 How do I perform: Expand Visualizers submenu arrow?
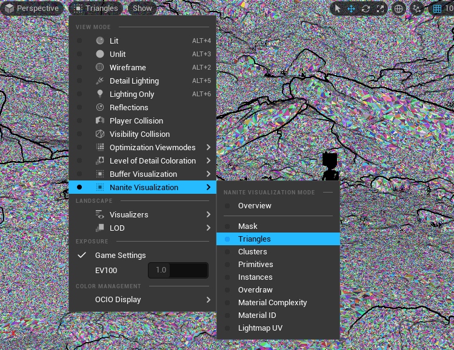[x=208, y=214]
